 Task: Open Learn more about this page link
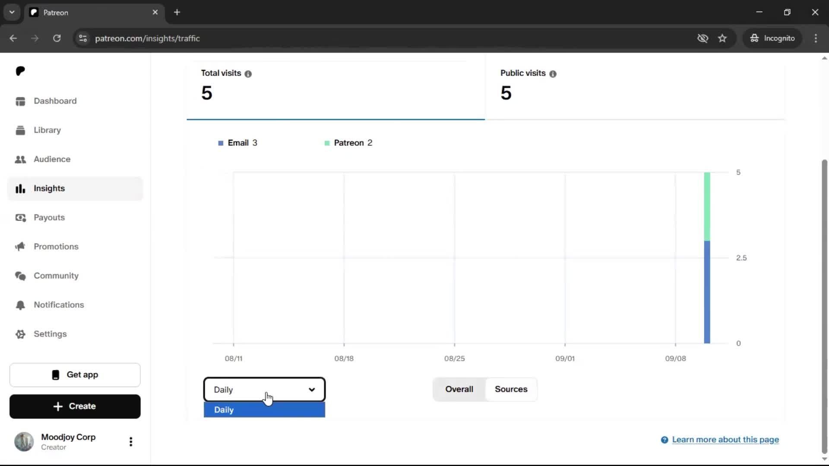725,440
